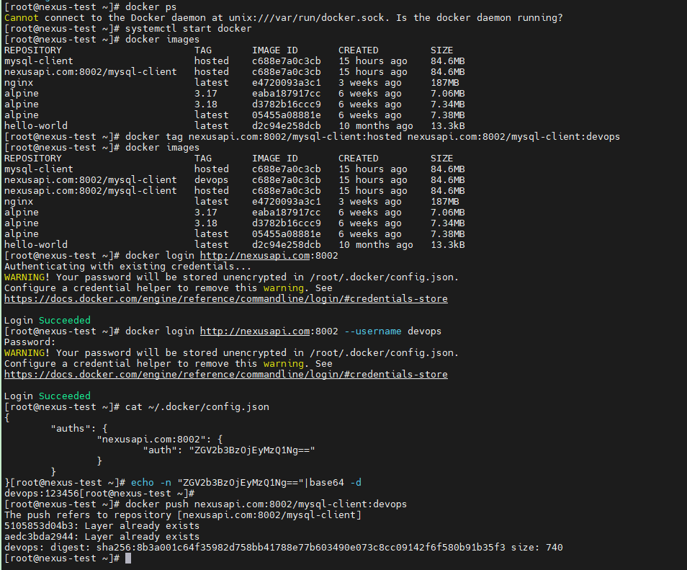Open docs.docker.com link above first Login Succeeded
687x570 pixels.
tap(226, 299)
